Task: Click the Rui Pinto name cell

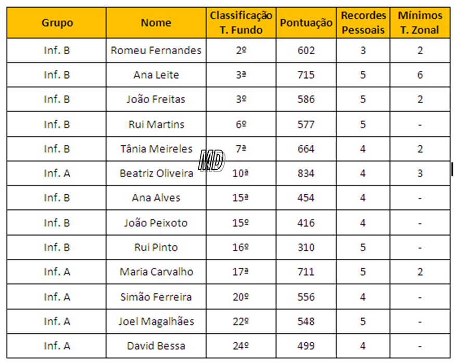Action: [x=156, y=247]
